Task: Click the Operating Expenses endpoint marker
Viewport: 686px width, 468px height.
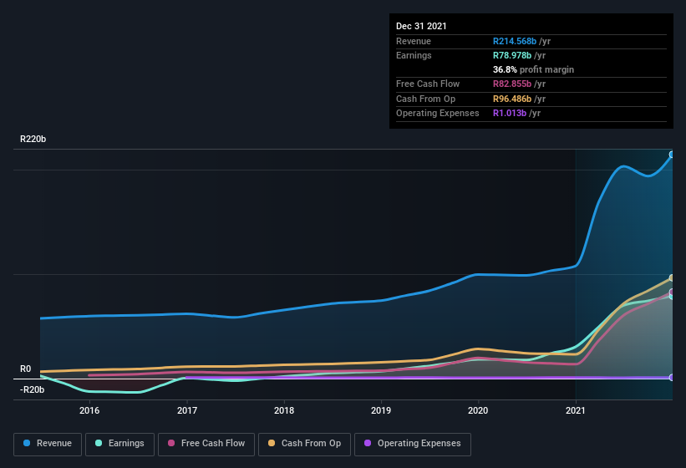Action: point(672,377)
